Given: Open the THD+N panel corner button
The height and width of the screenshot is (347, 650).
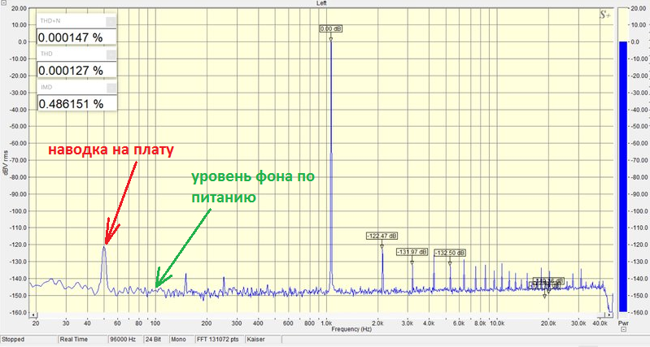Looking at the screenshot, I should click(111, 21).
